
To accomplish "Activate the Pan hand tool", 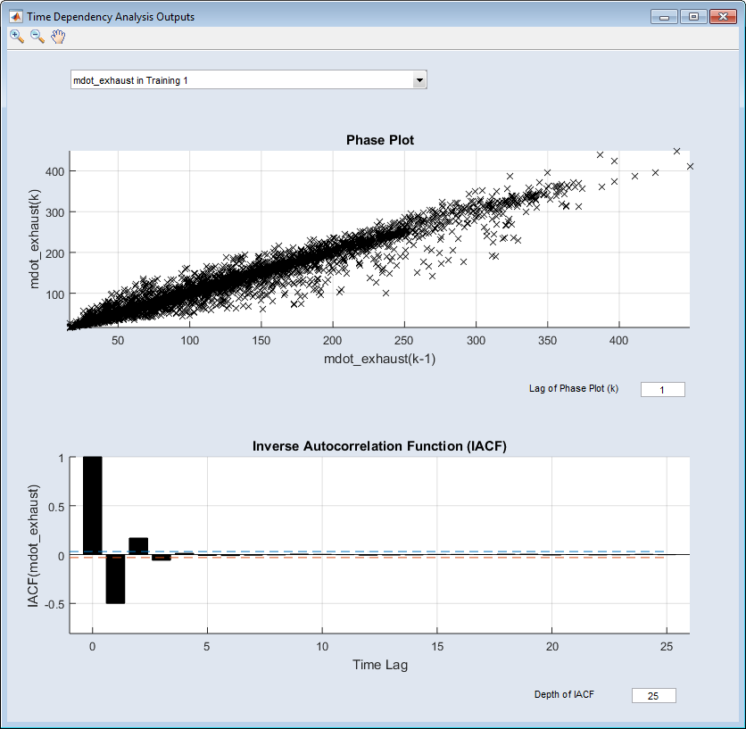I will (59, 37).
